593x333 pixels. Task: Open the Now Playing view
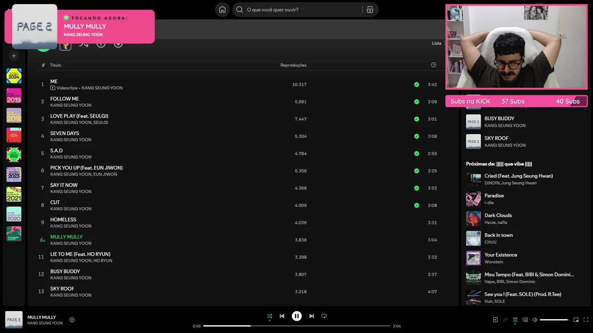[495, 320]
